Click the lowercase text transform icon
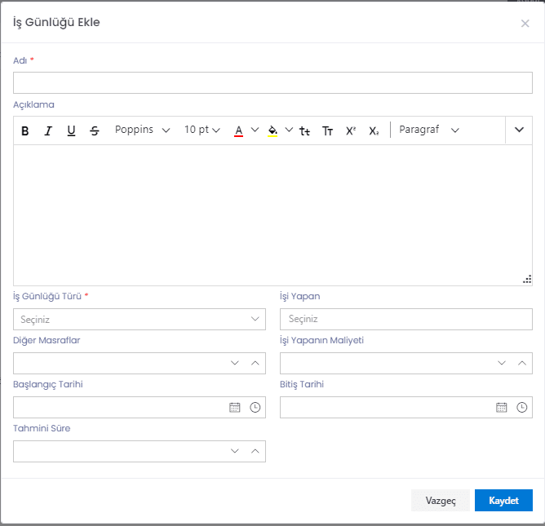 tap(304, 130)
